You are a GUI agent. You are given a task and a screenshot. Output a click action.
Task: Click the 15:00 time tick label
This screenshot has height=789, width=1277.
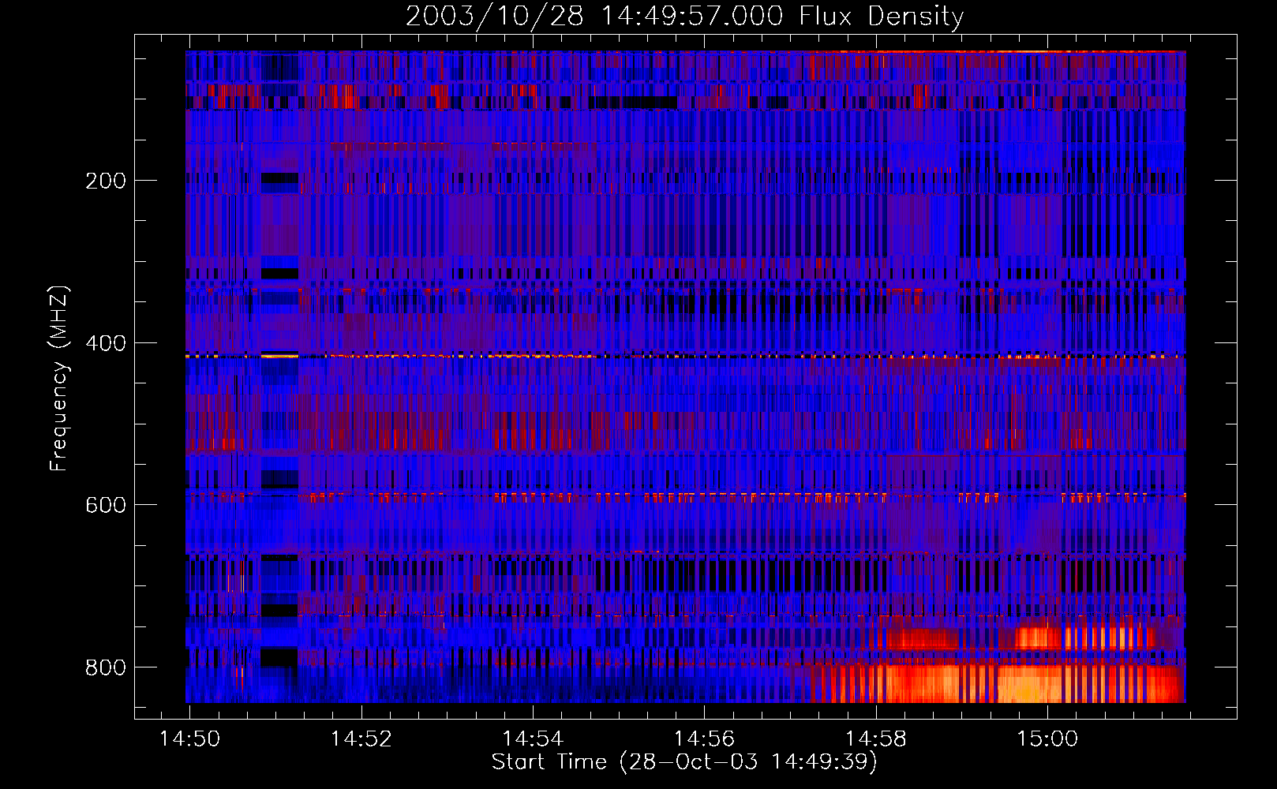[1047, 739]
